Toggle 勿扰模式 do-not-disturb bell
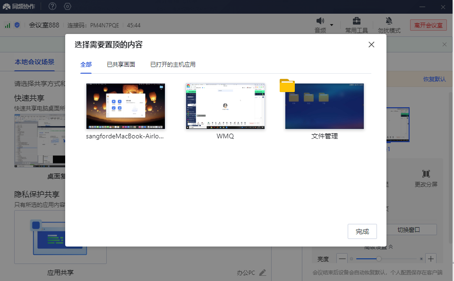The height and width of the screenshot is (281, 454). click(x=389, y=21)
